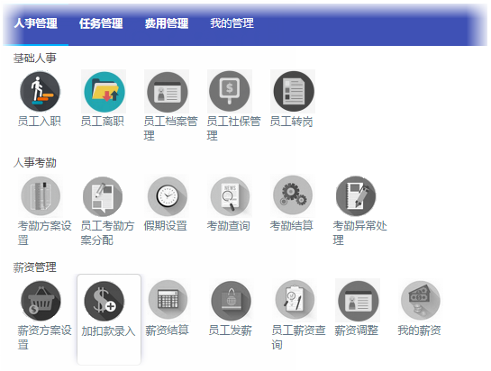Open 员工档案管理 ID card icon
The image size is (491, 371).
click(168, 92)
